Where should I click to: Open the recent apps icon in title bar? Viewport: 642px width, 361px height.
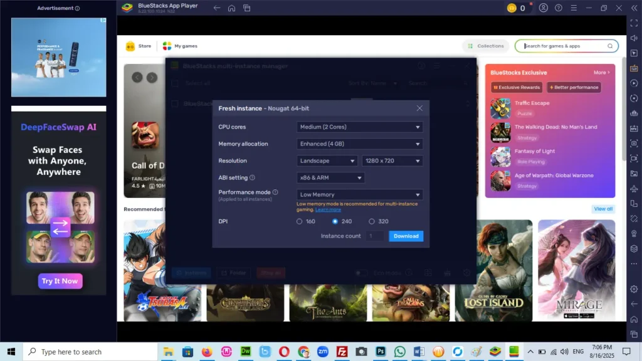coord(247,8)
